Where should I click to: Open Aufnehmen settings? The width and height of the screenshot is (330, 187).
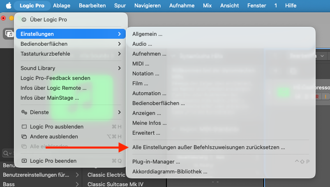[221, 54]
